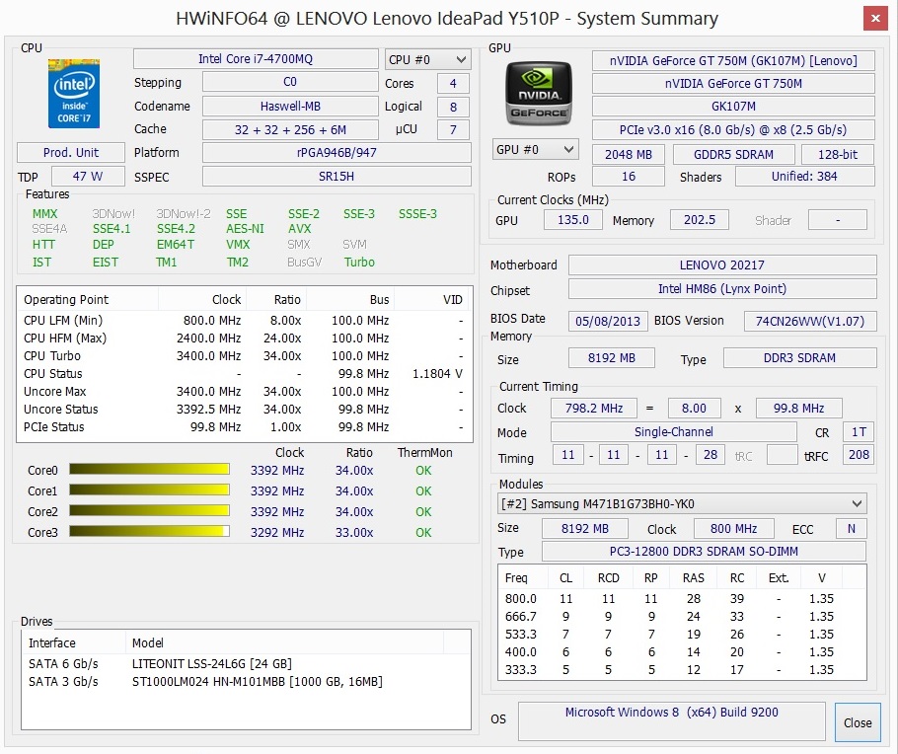Click the Core2 ThermMon OK status
The width and height of the screenshot is (898, 754).
423,511
